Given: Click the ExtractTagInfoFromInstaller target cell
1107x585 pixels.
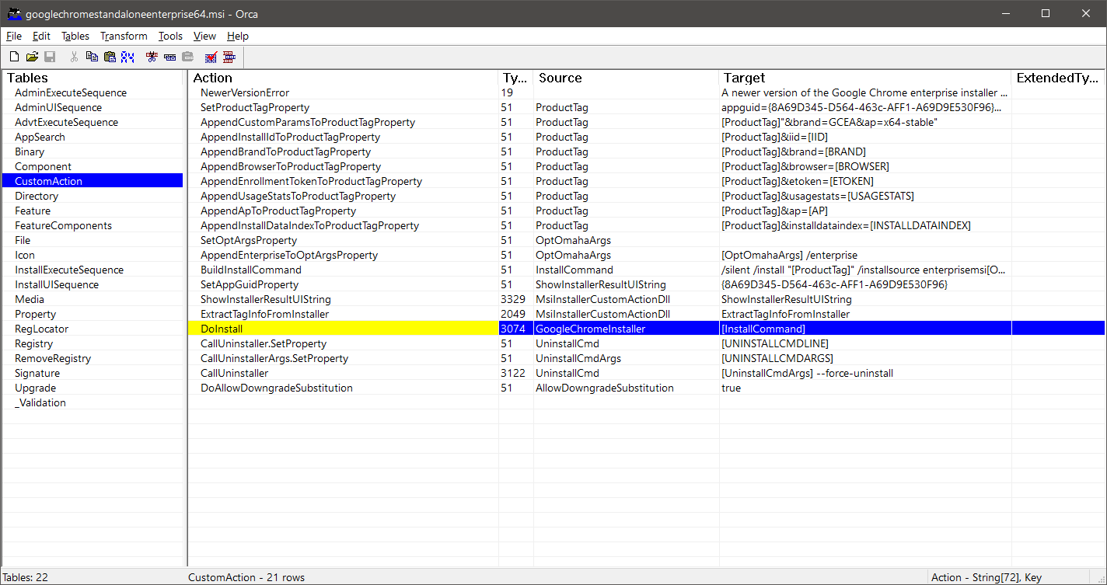Looking at the screenshot, I should point(865,314).
